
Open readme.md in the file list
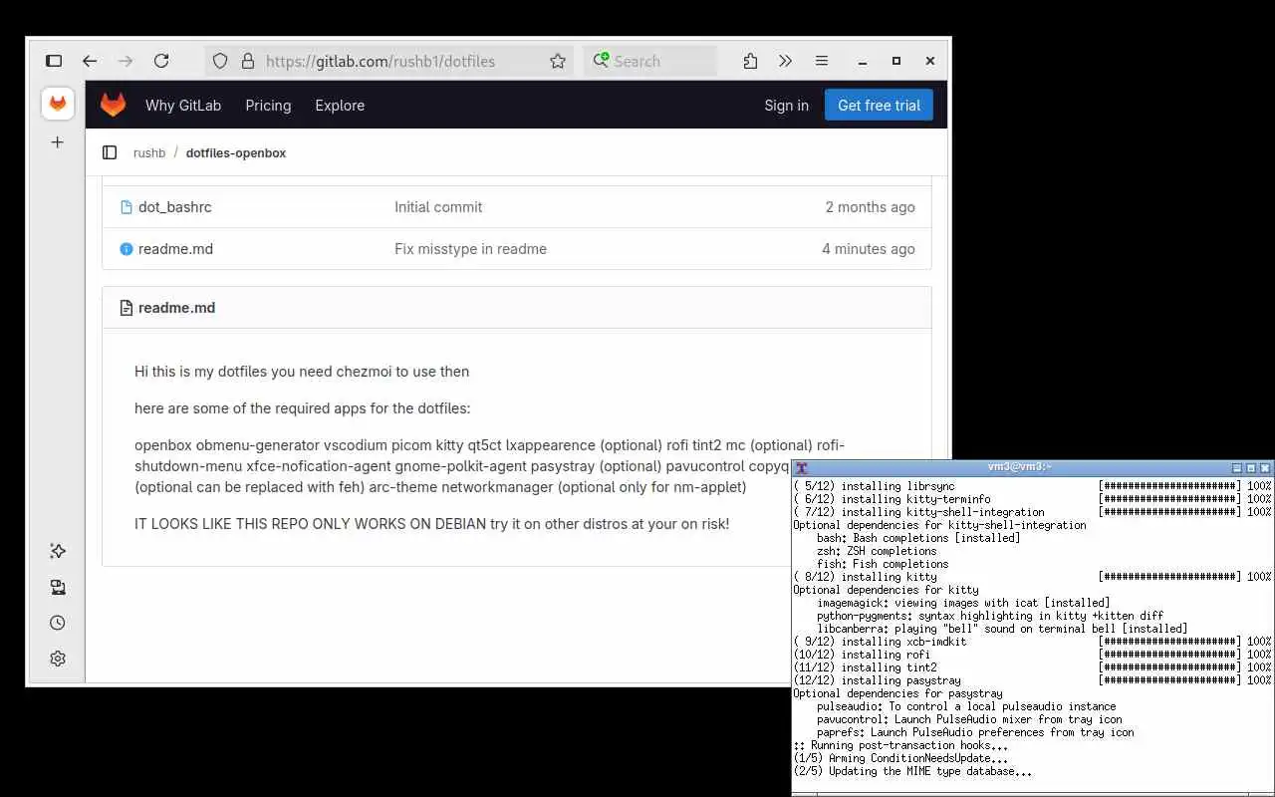[x=175, y=249]
